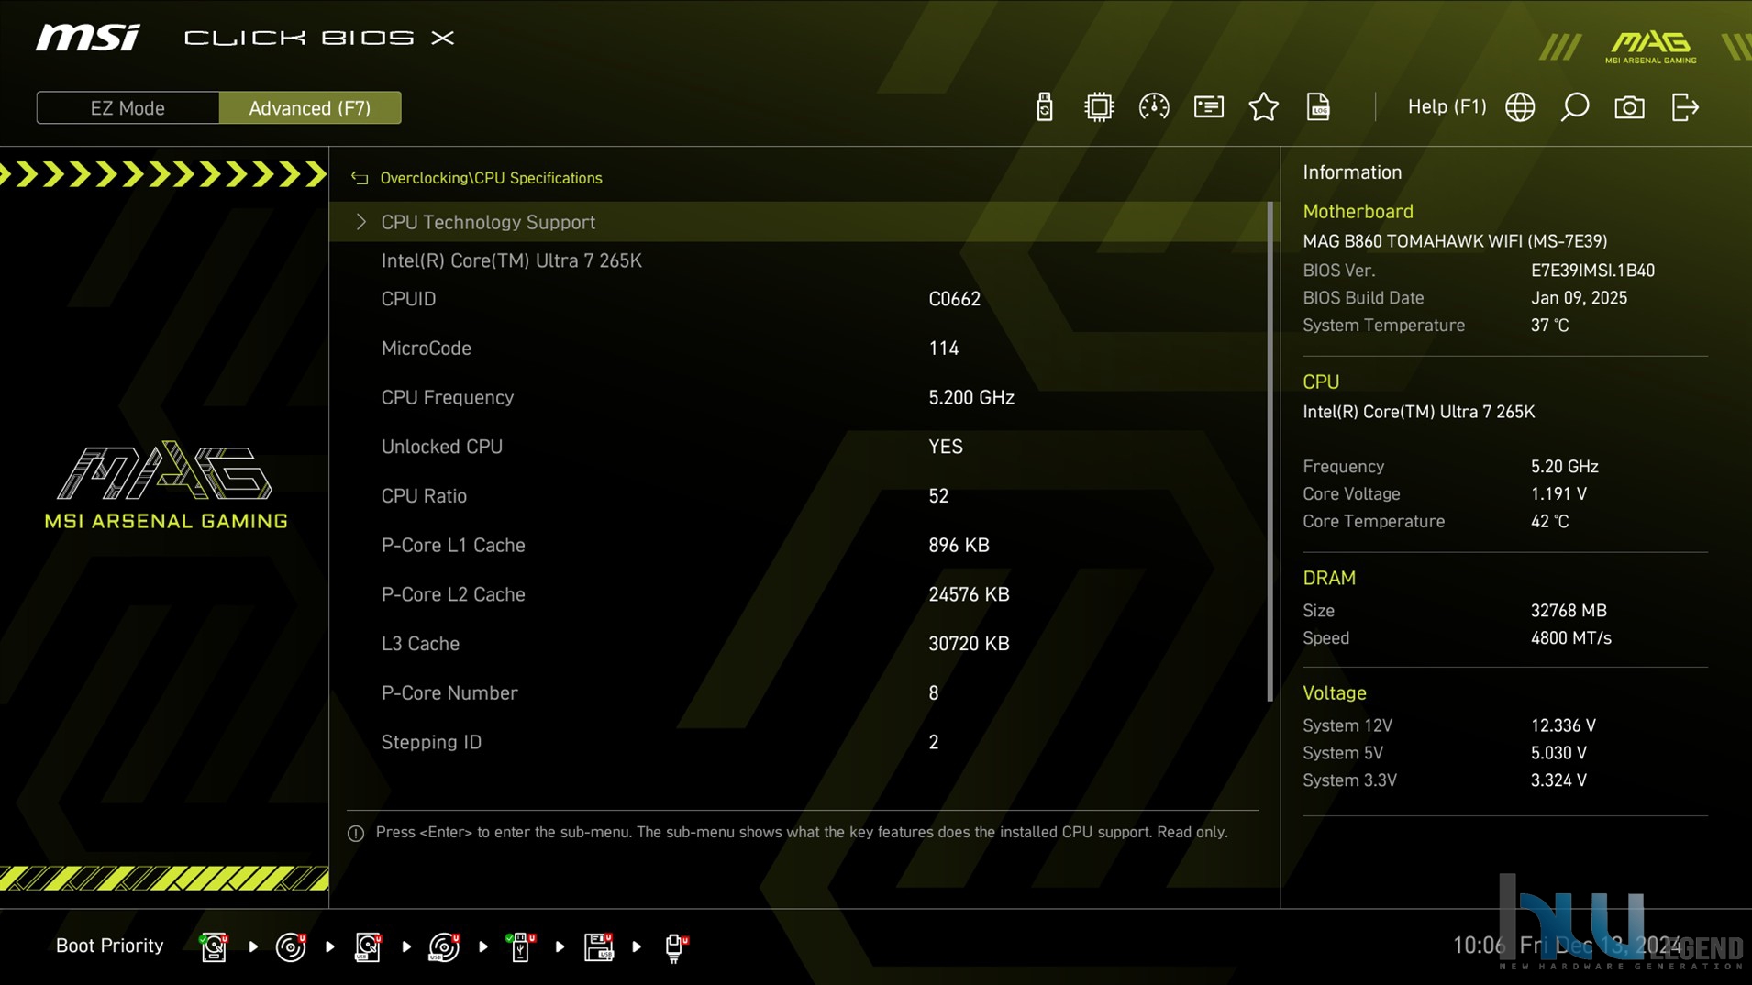The height and width of the screenshot is (985, 1752).
Task: Open the M-Flash USB update icon
Action: click(1044, 107)
